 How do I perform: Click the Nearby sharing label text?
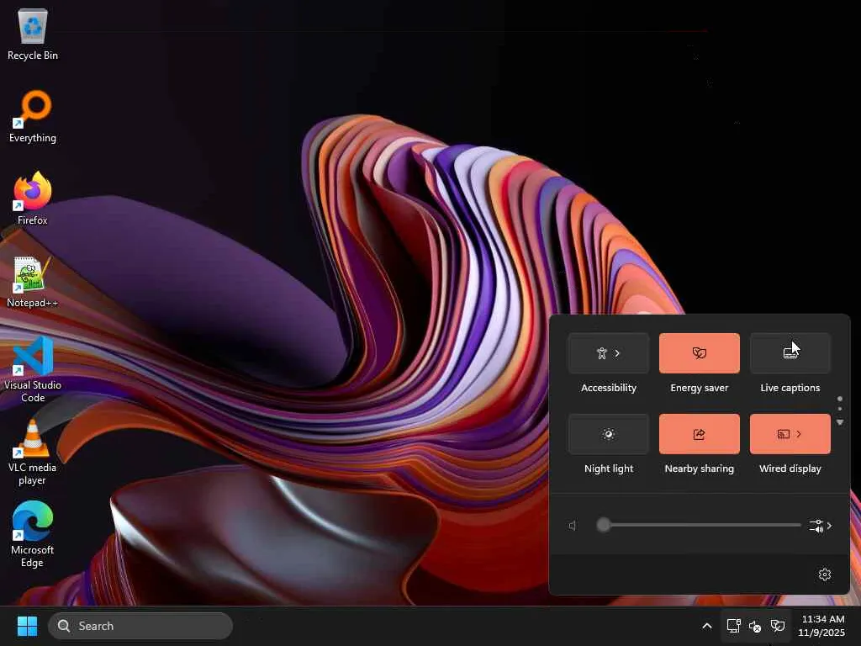[x=699, y=469]
